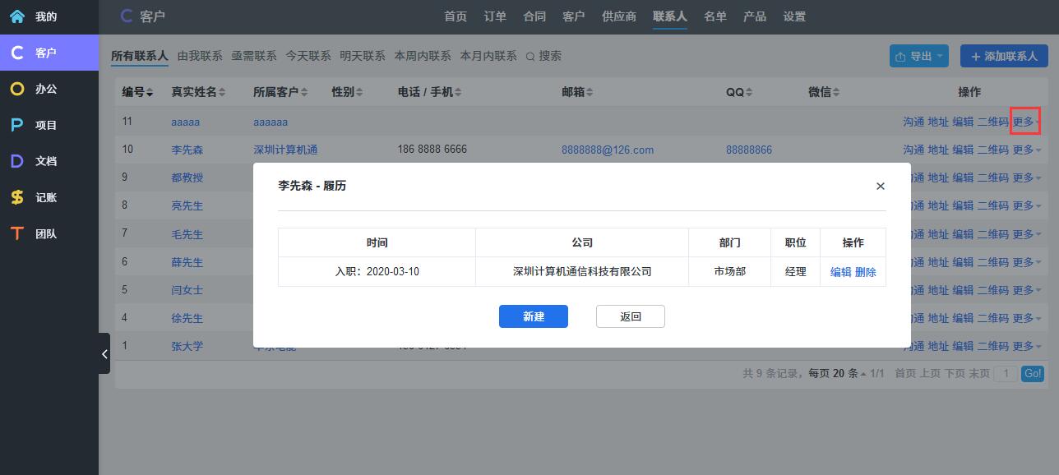This screenshot has height=475, width=1059.
Task: Go to 供应商 in top navigation
Action: coord(619,16)
